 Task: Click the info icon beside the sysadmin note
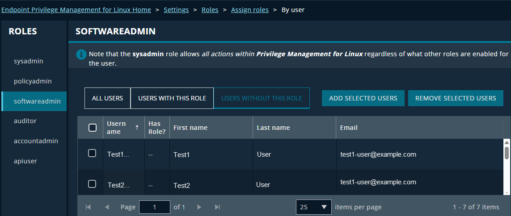click(81, 54)
